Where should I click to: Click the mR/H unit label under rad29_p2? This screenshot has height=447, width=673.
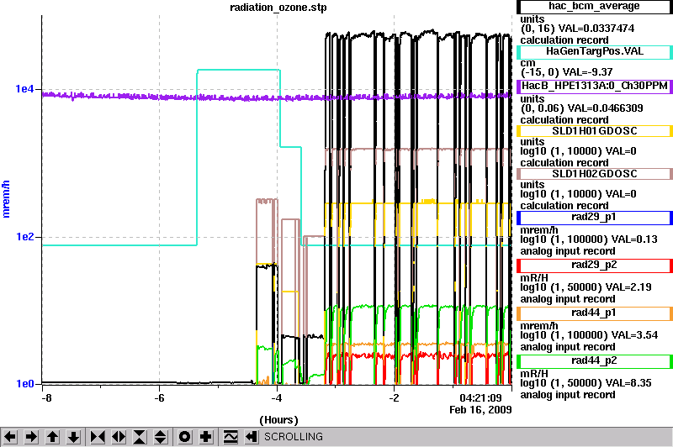click(534, 278)
